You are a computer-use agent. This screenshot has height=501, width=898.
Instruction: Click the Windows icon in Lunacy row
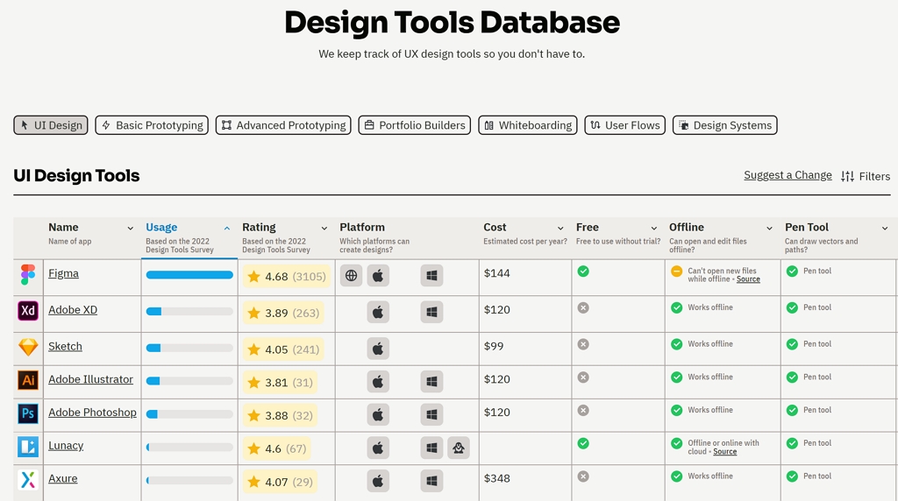(x=431, y=448)
